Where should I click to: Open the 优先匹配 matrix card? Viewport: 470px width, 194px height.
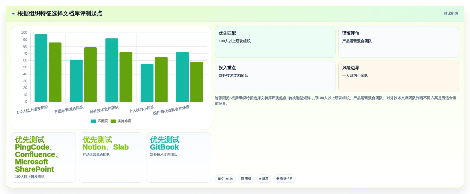[275, 42]
